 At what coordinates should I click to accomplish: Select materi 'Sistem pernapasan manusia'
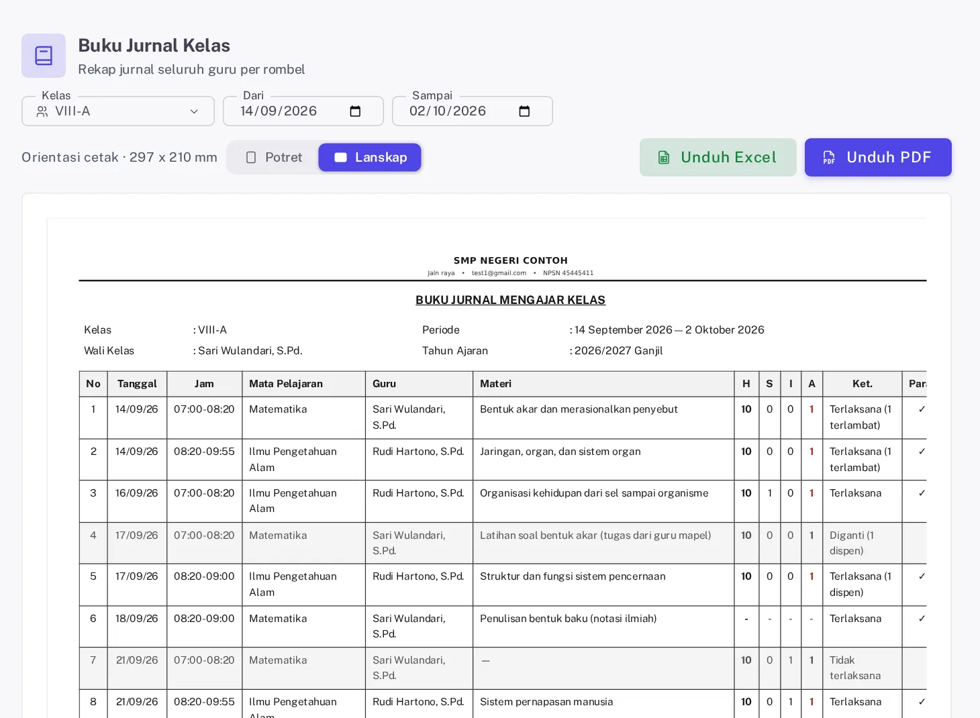coord(546,702)
